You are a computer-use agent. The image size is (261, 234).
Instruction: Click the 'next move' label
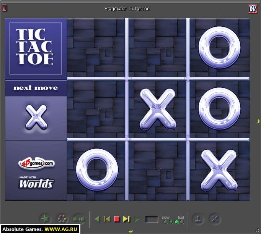[x=36, y=88]
